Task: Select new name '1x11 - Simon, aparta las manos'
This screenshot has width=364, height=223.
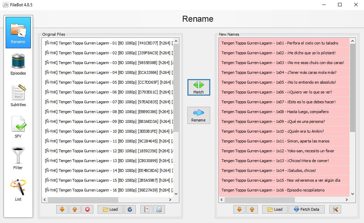Action: click(284, 141)
